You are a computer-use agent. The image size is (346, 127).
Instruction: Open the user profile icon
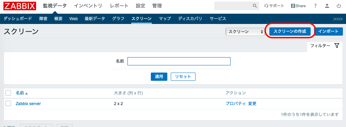(327, 6)
